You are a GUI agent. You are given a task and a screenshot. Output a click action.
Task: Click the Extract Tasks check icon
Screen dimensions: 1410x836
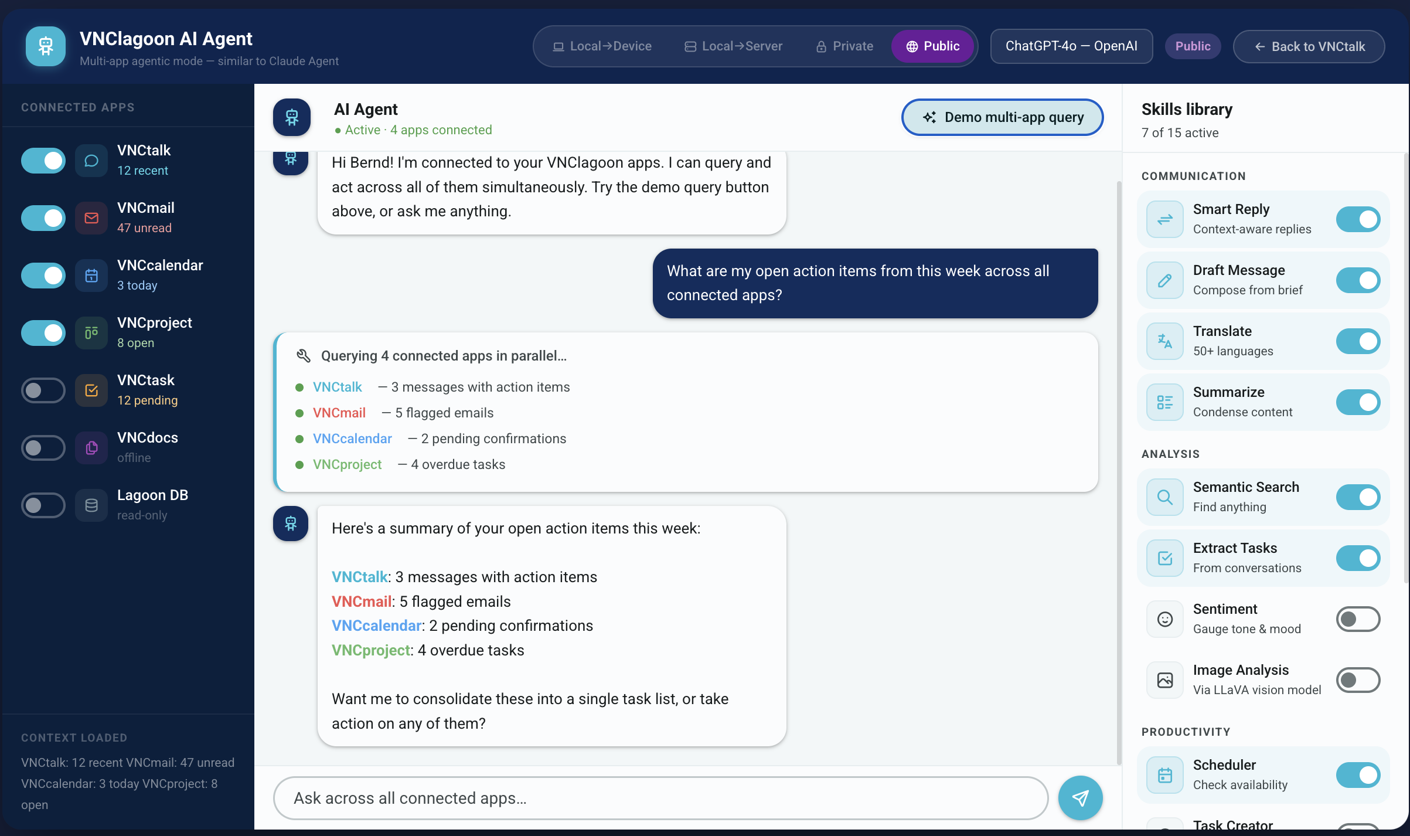click(x=1165, y=558)
